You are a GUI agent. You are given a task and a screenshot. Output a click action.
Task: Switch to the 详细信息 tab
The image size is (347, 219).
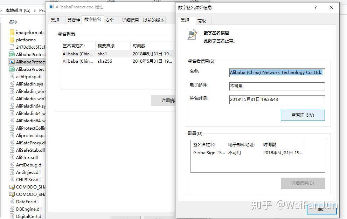tap(131, 20)
